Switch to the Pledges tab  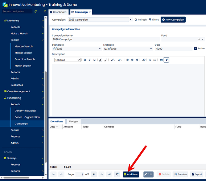(74, 122)
